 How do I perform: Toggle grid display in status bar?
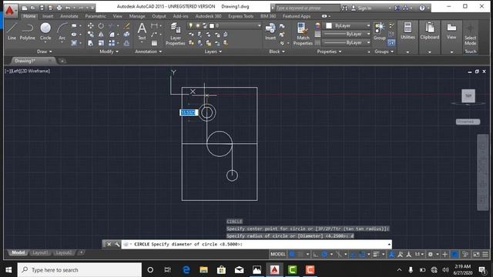pyautogui.click(x=292, y=254)
